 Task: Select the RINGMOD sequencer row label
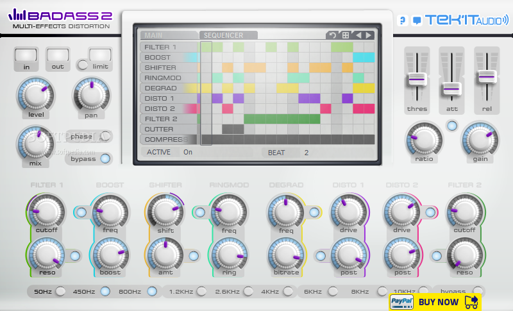click(169, 78)
